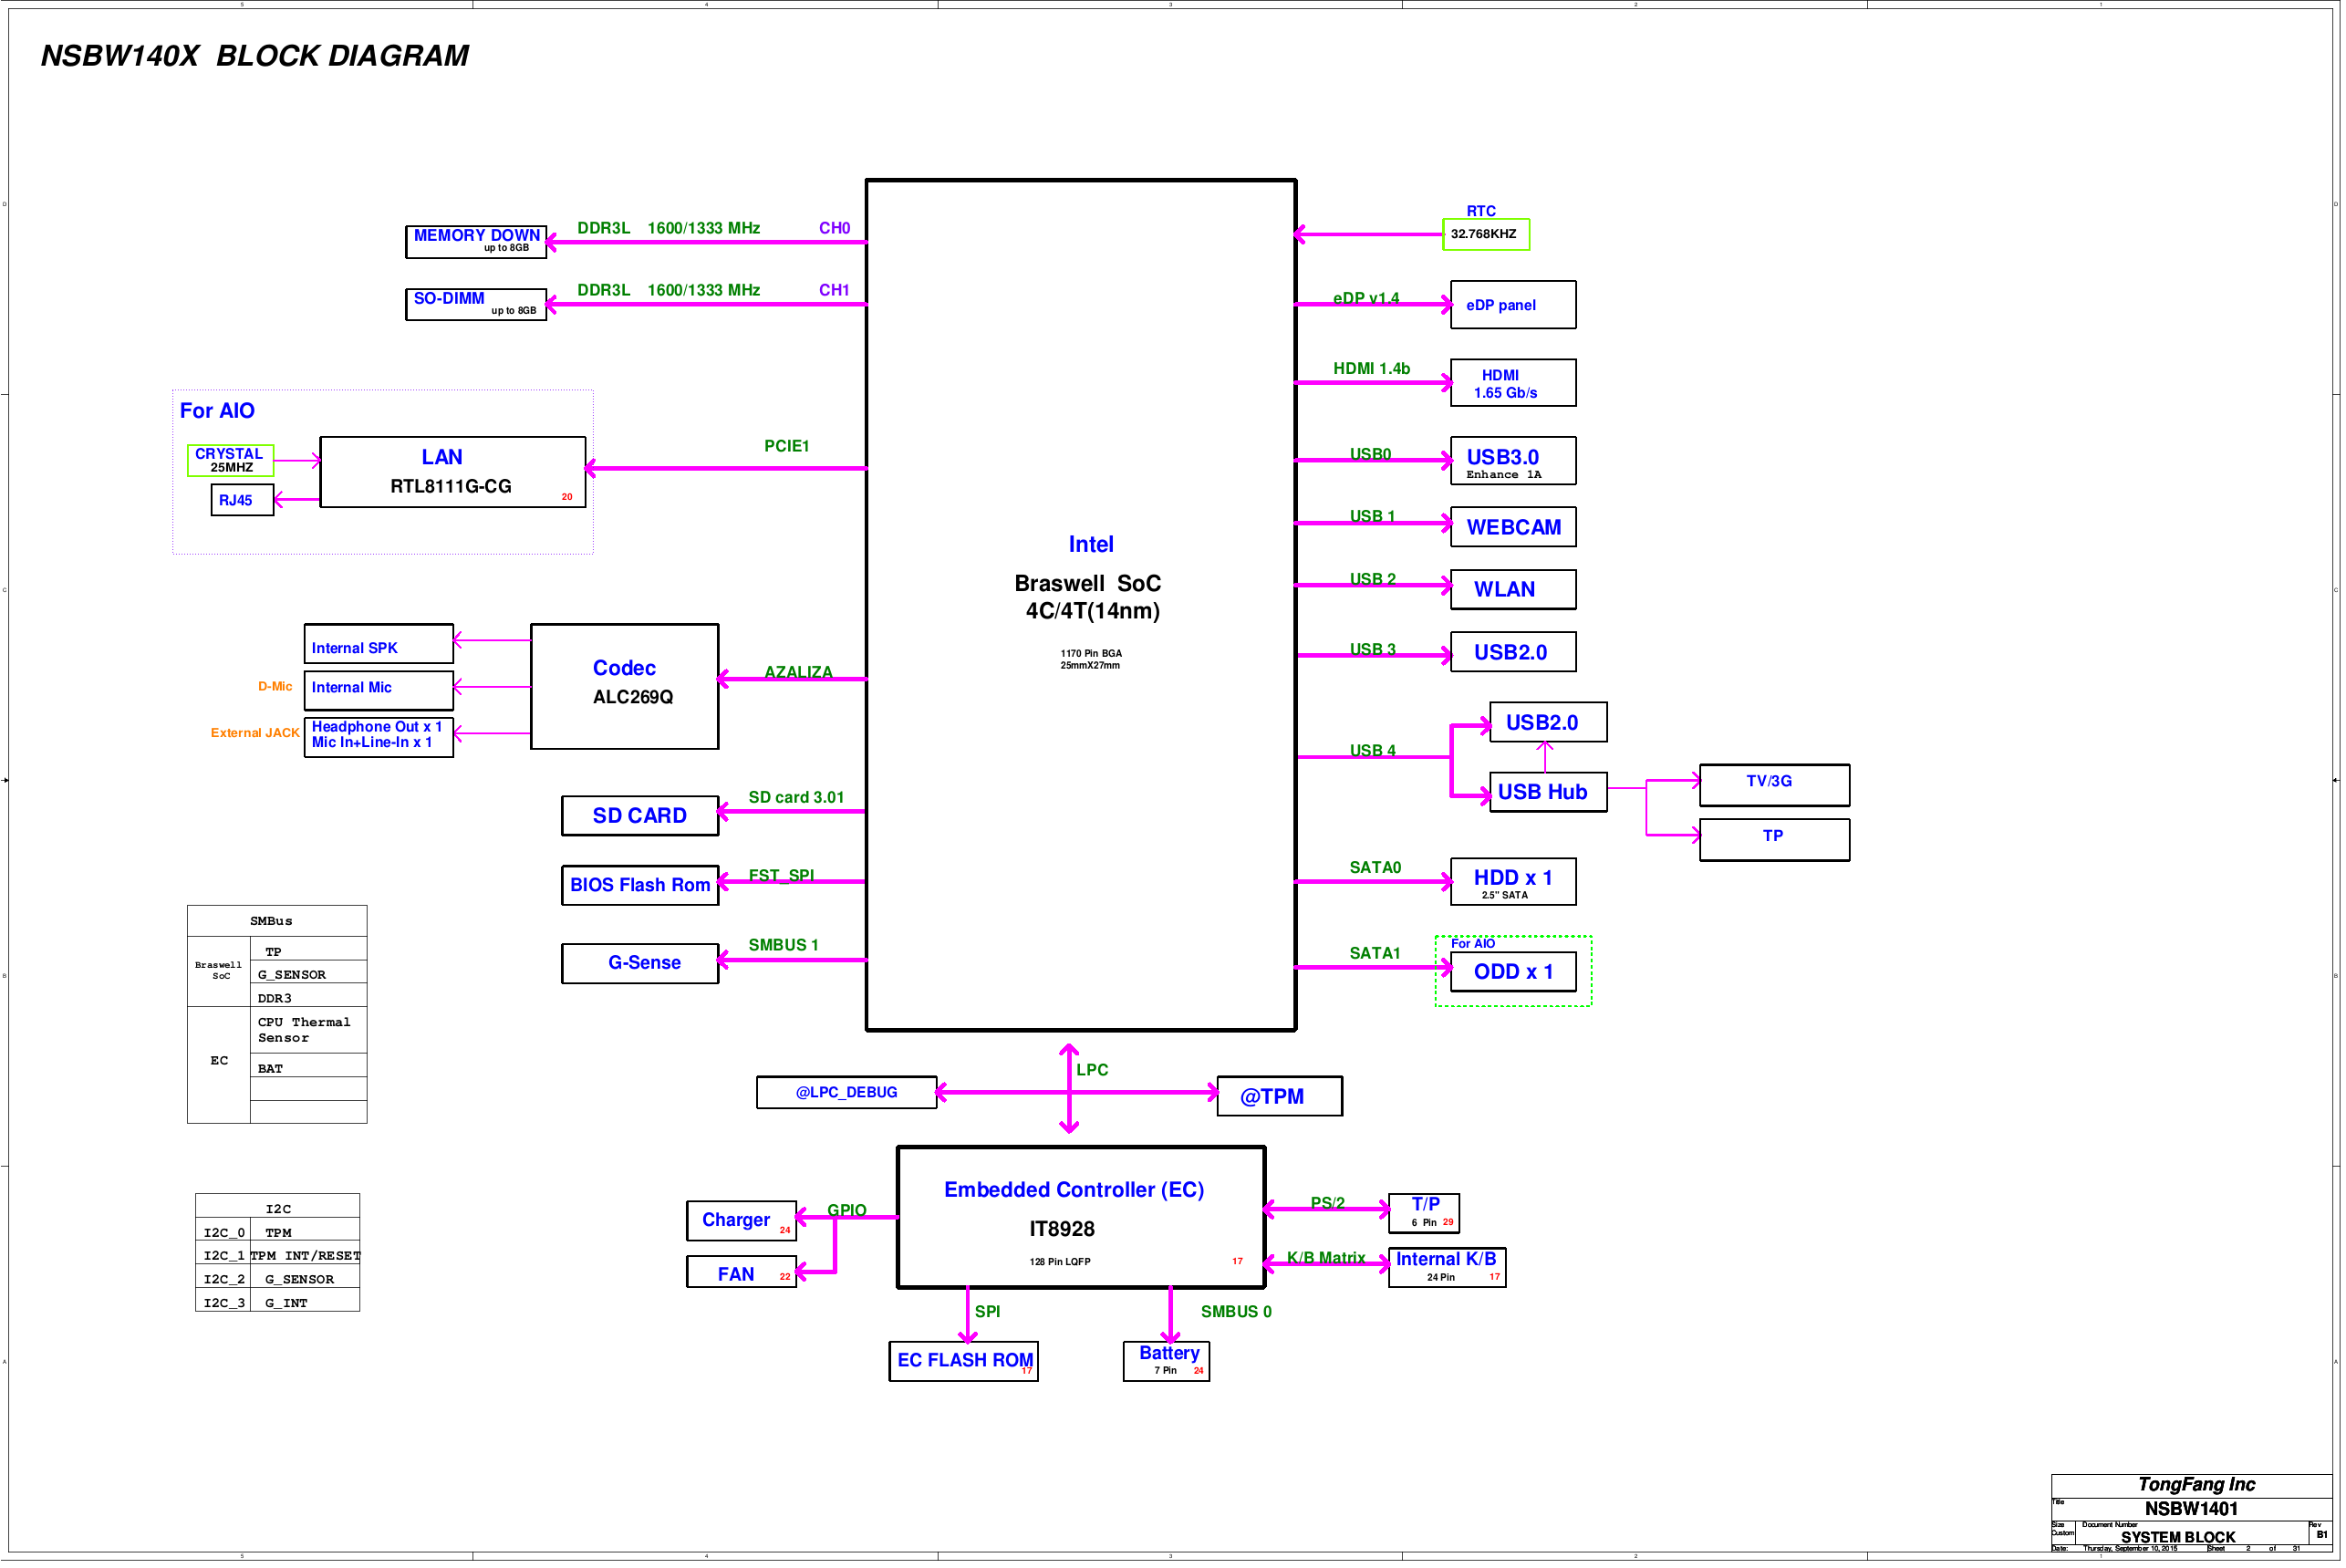This screenshot has height=1568, width=2346.
Task: Select the Charger block
Action: [x=742, y=1222]
